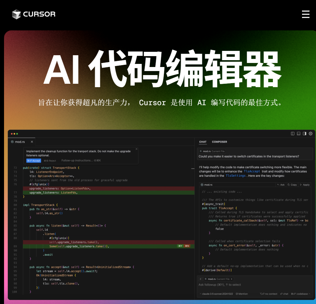Click Ask in the code block header
Viewport: 316px width, 304px height.
click(x=281, y=185)
